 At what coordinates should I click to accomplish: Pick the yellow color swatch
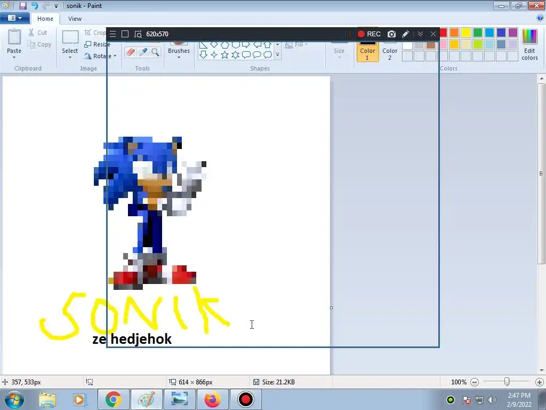pyautogui.click(x=466, y=33)
